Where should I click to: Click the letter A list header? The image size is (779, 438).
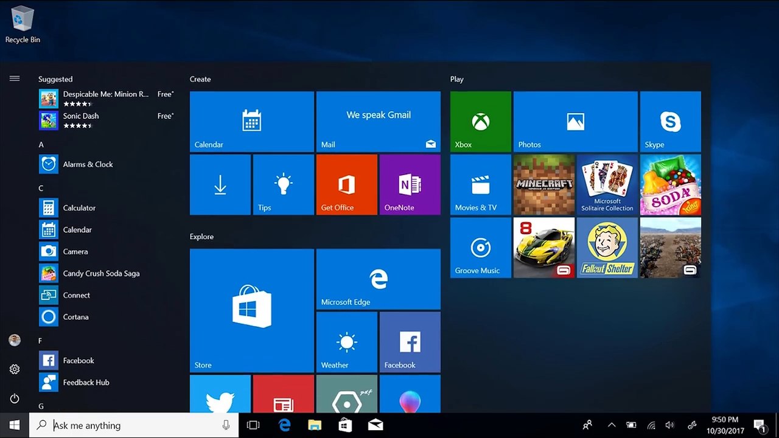click(41, 145)
